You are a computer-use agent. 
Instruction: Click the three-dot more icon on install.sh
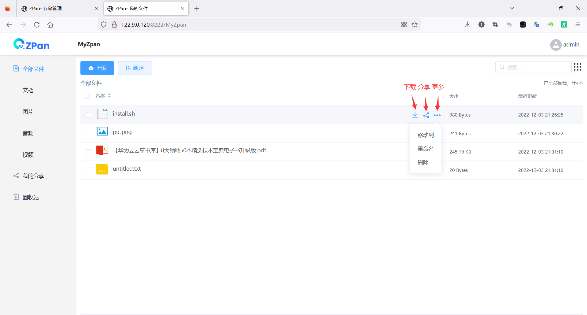tap(437, 115)
